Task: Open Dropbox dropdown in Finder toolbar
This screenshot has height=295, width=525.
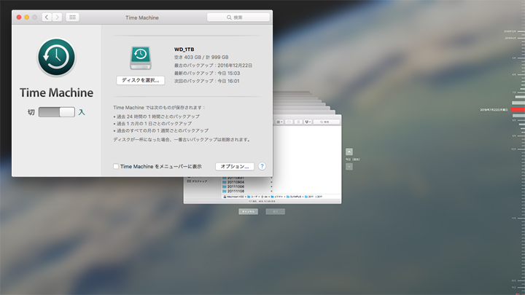Action: 308,122
